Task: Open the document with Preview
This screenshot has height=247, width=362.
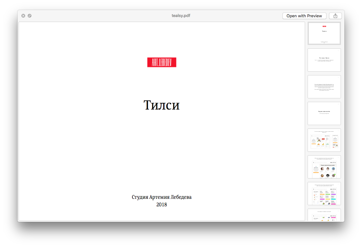Action: [304, 16]
